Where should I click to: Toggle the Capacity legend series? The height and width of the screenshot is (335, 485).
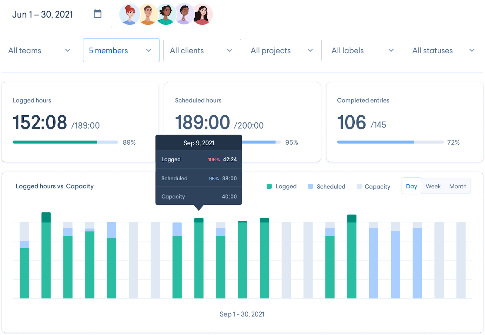pyautogui.click(x=373, y=186)
